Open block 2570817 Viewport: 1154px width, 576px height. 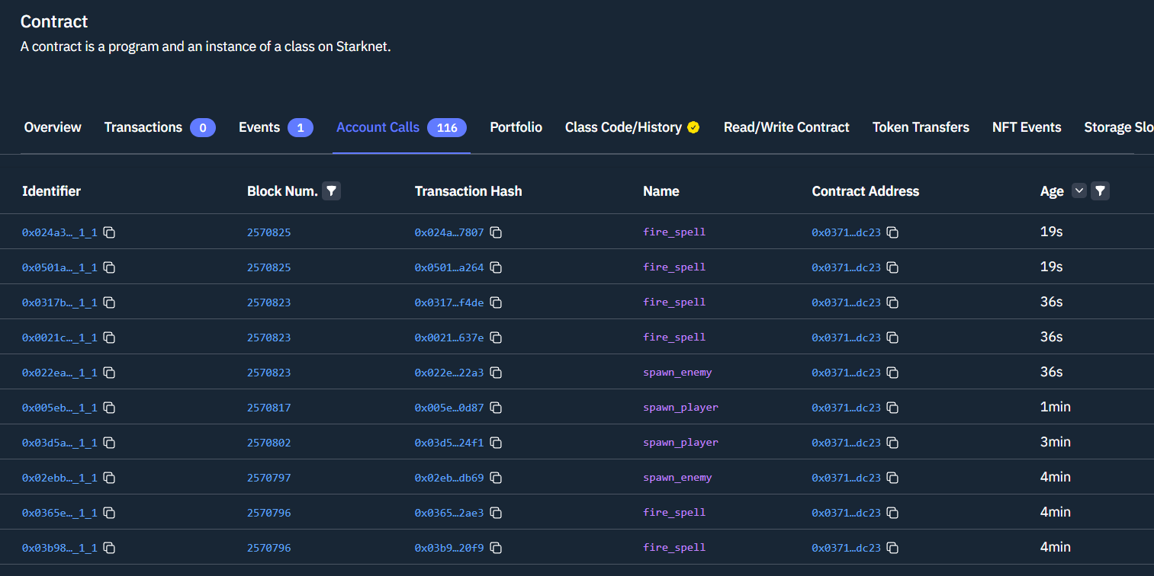[x=268, y=408]
